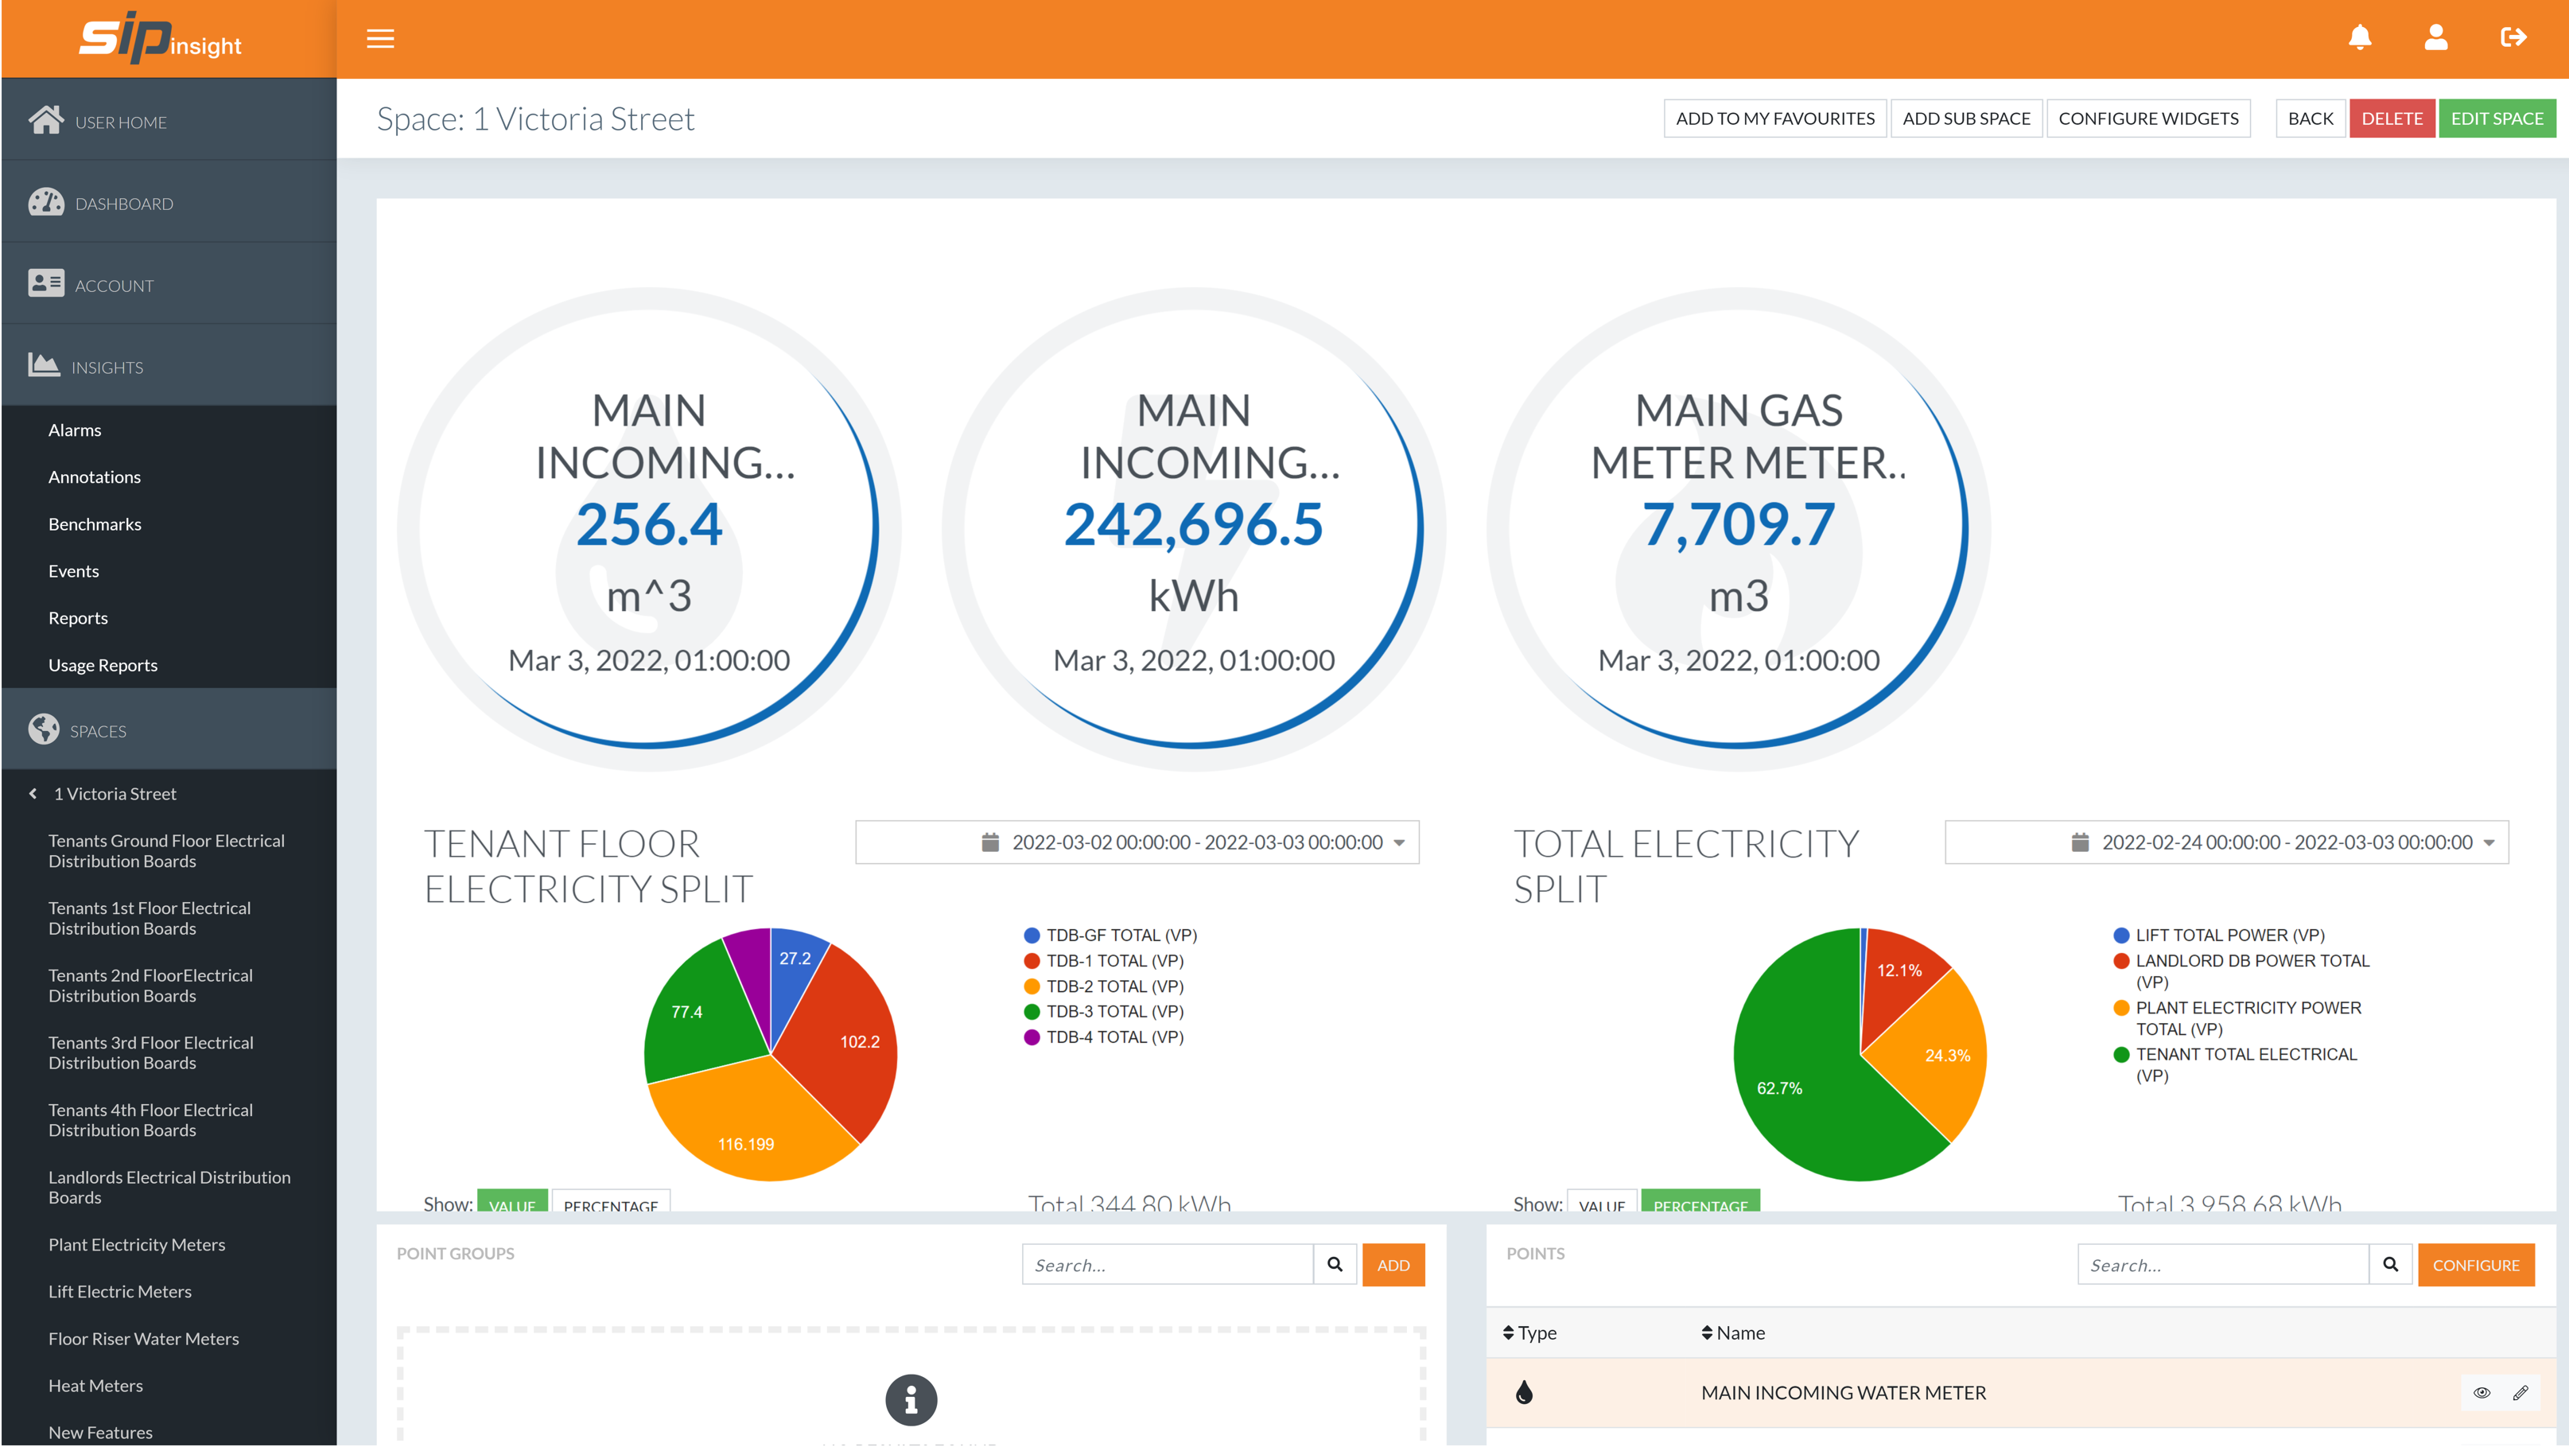Viewport: 2569px width, 1447px height.
Task: Click ADD TO MY FAVOURITES
Action: [x=1774, y=118]
